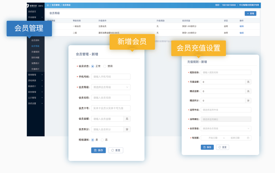Click the 分 suffix beside 赠送积分 field
Image resolution: width=275 pixels, height=173 pixels.
click(x=248, y=101)
